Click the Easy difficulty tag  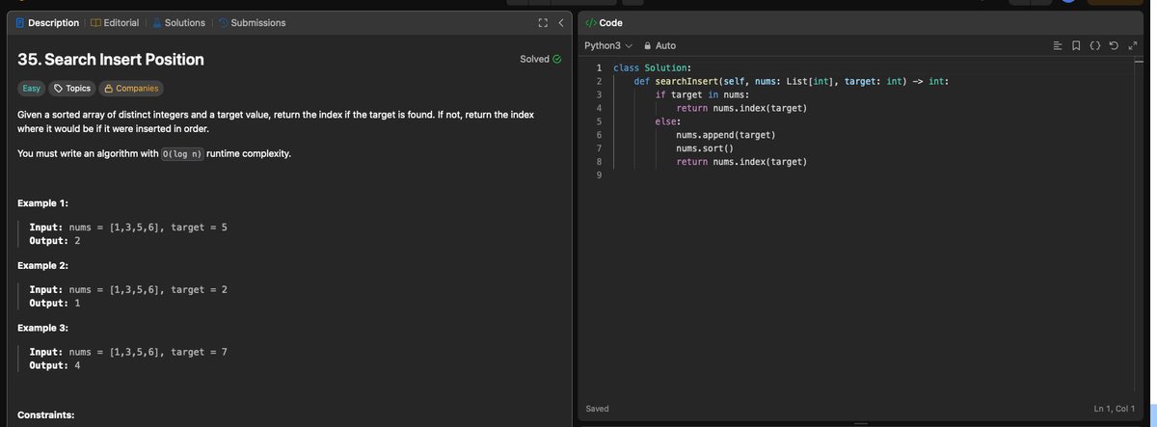coord(32,88)
